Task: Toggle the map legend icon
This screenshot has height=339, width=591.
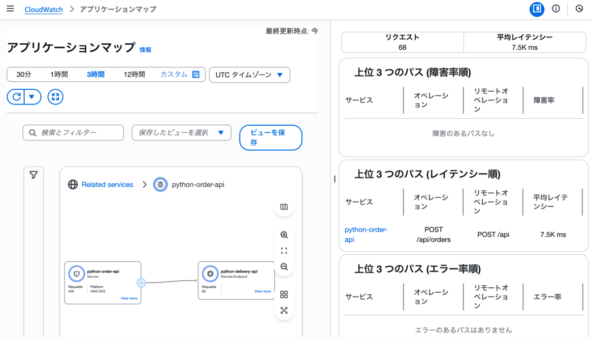Action: click(284, 207)
